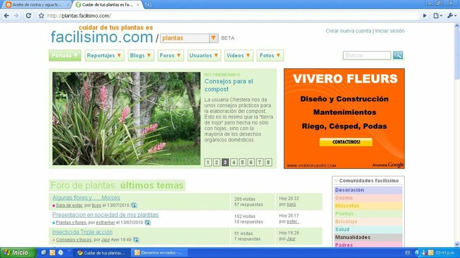Click photo icon beside Presentacion en sociedad thread

pos(148,223)
